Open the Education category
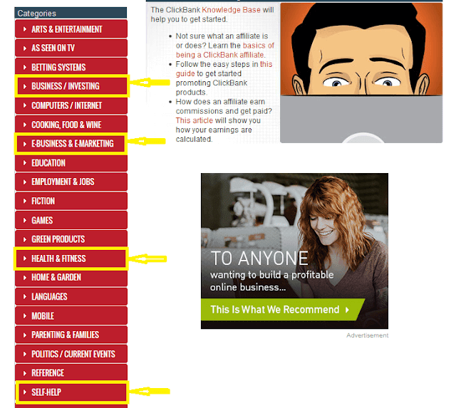 (x=71, y=163)
